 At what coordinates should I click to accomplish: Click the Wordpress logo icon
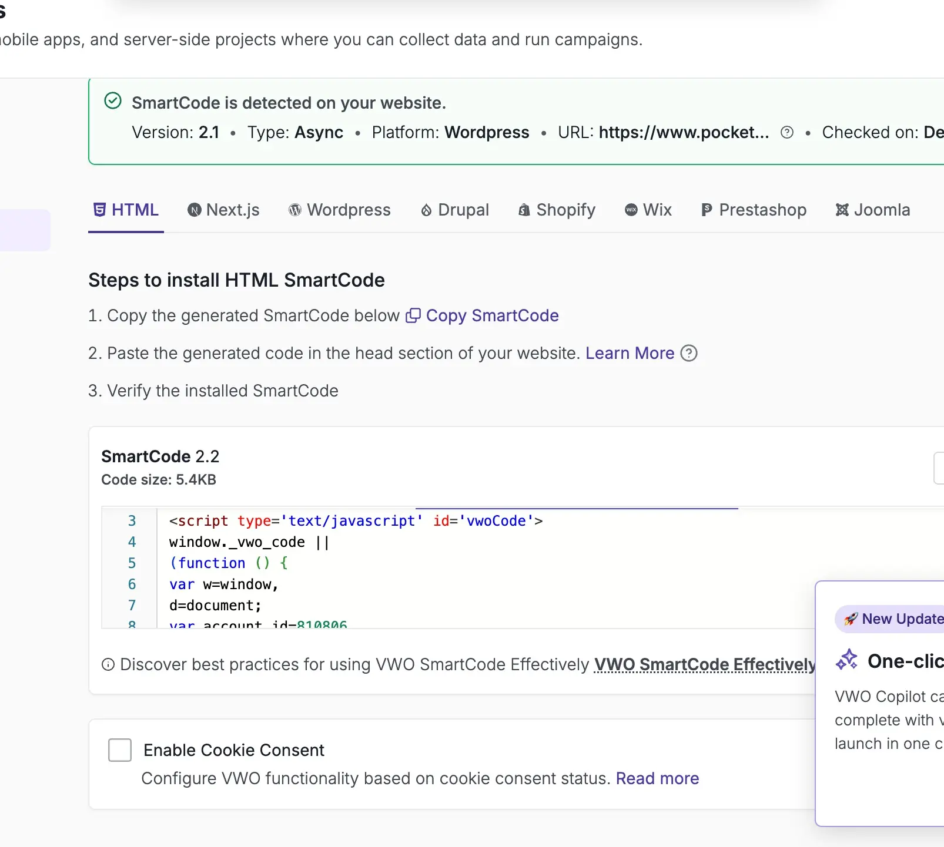point(295,210)
